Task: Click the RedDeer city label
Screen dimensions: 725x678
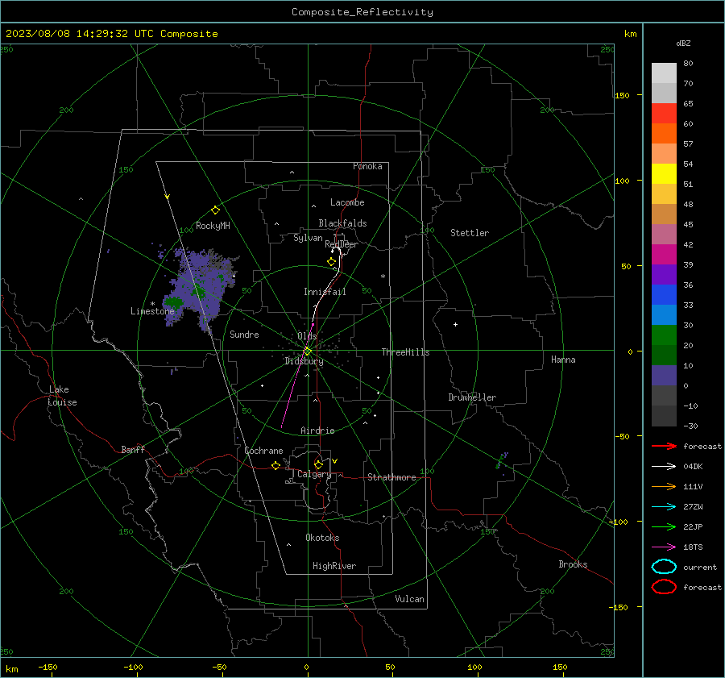Action: point(342,244)
